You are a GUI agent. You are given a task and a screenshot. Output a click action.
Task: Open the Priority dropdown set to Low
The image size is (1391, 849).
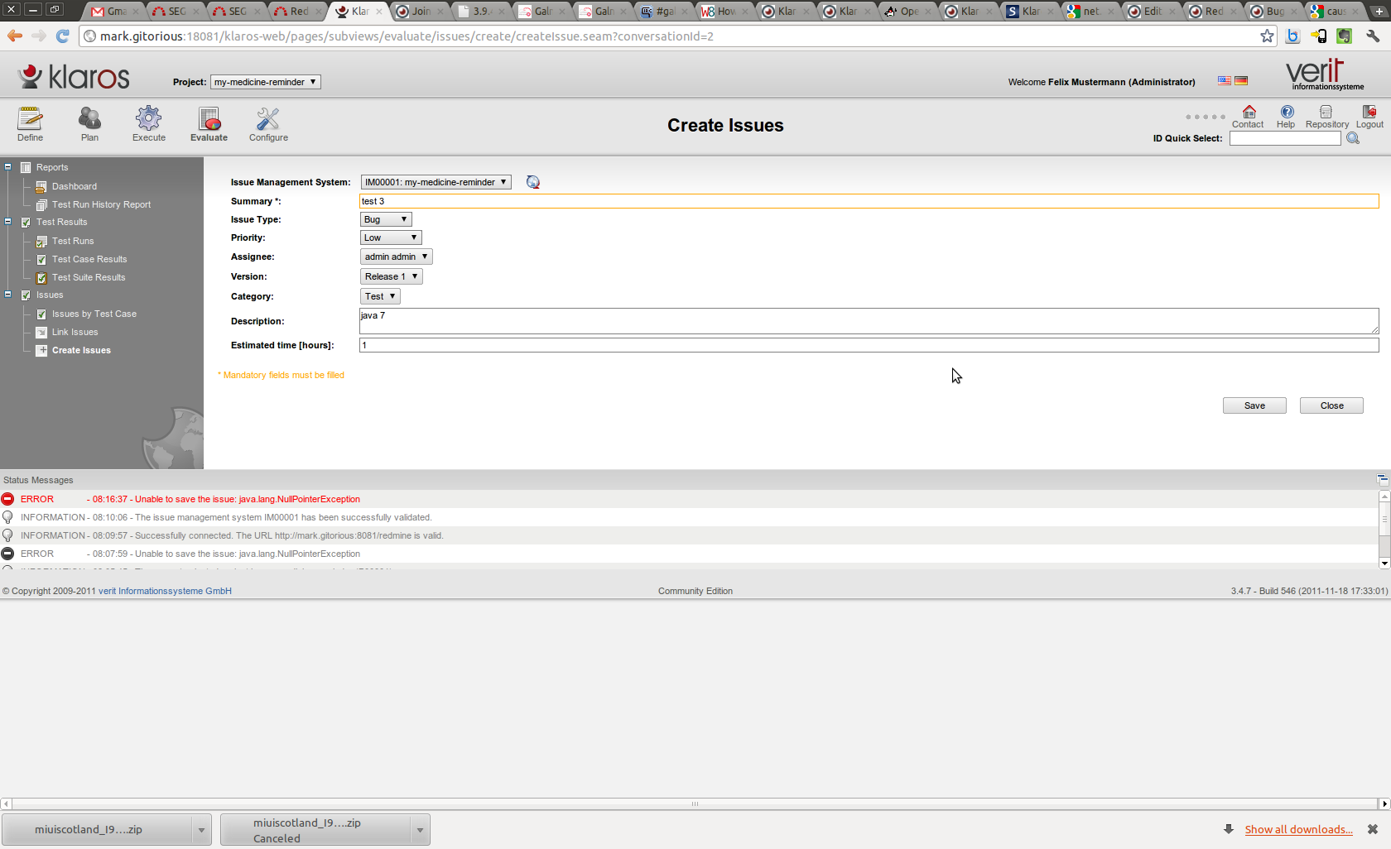391,238
